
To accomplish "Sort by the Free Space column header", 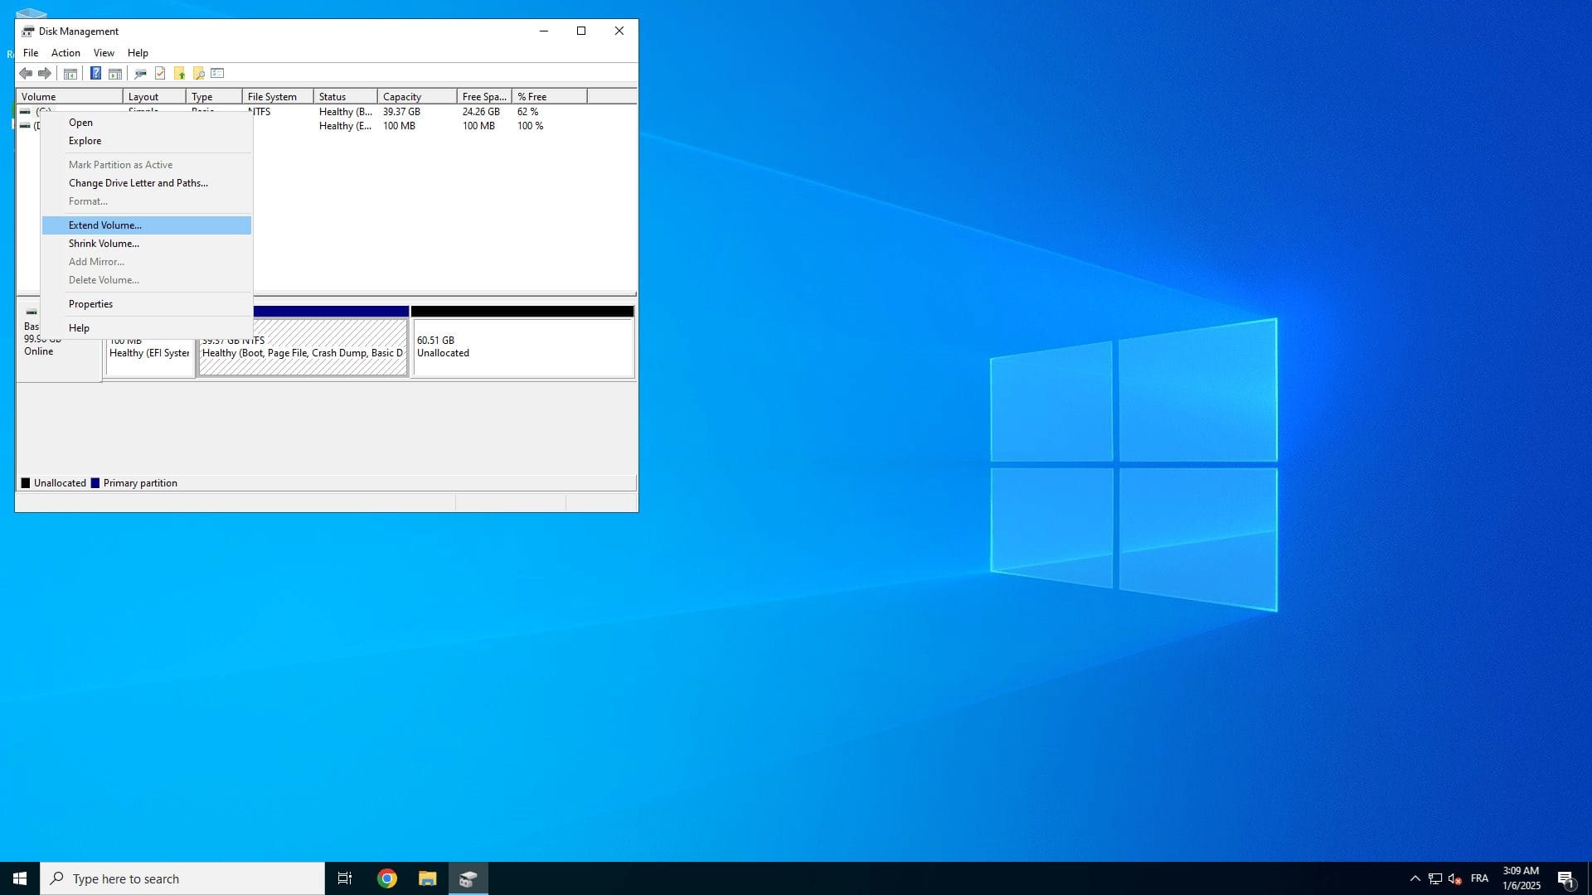I will [x=484, y=97].
